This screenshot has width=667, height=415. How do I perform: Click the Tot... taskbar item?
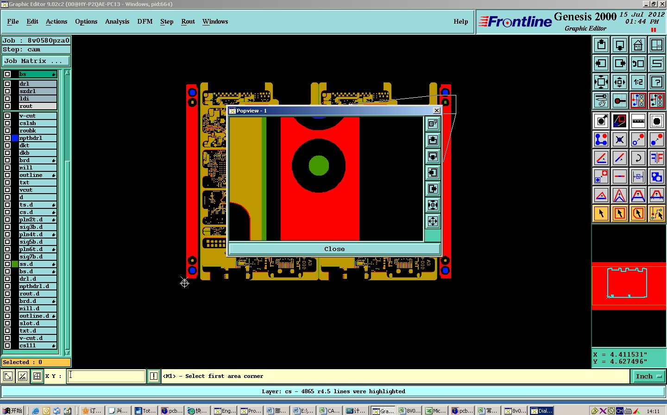pos(146,410)
